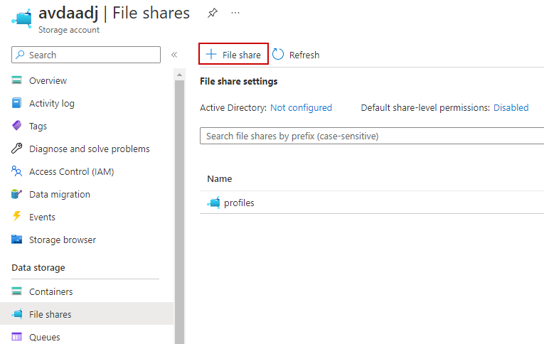544x344 pixels.
Task: Select File shares in the sidebar
Action: tap(50, 314)
